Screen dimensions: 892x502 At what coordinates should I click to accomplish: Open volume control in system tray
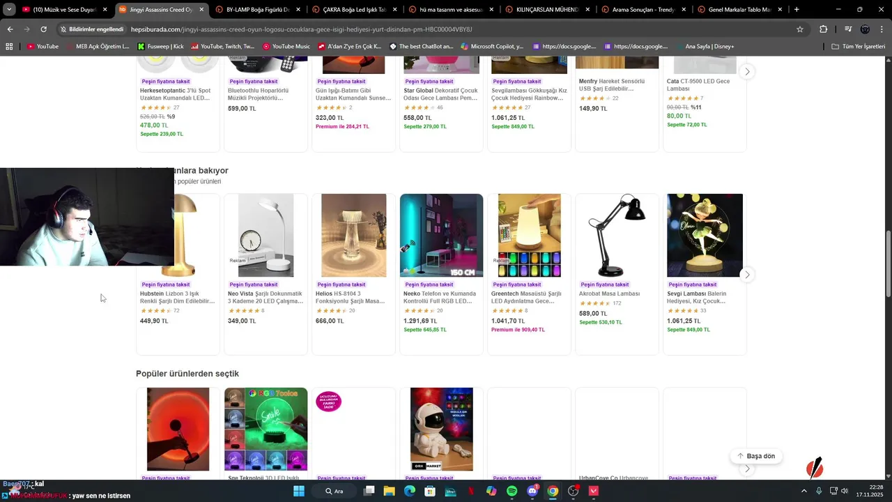[x=846, y=491]
